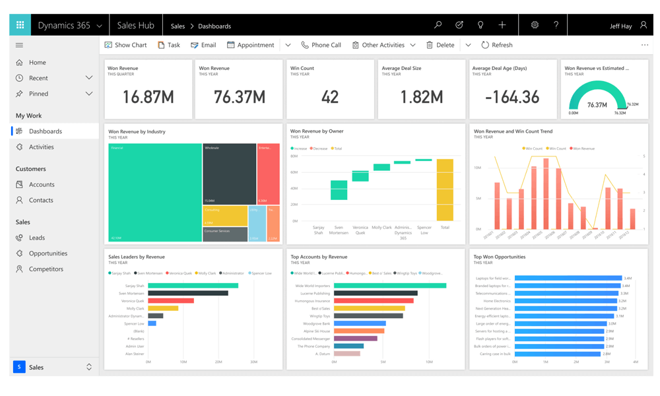Click Phone Call in the toolbar
The image size is (660, 396).
click(321, 45)
